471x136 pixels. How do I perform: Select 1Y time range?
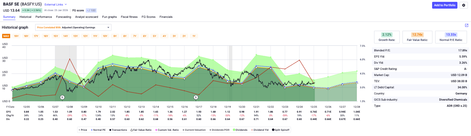tap(194, 36)
